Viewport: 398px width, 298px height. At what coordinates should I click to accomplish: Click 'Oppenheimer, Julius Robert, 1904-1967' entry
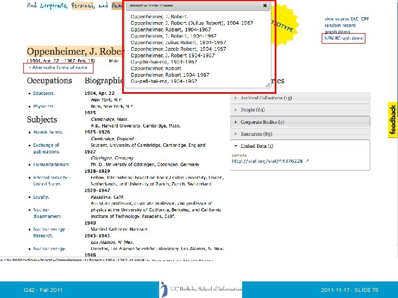(x=178, y=42)
